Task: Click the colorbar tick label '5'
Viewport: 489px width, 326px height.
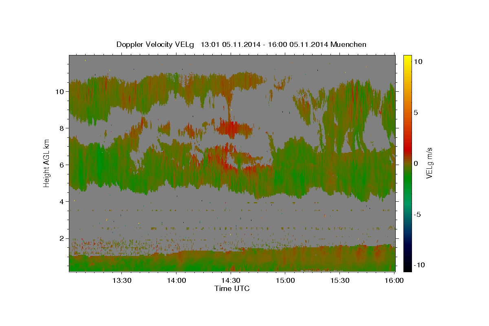Action: 416,112
